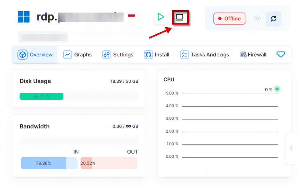Click the Install branch icon
Image resolution: width=303 pixels, height=186 pixels.
[148, 55]
